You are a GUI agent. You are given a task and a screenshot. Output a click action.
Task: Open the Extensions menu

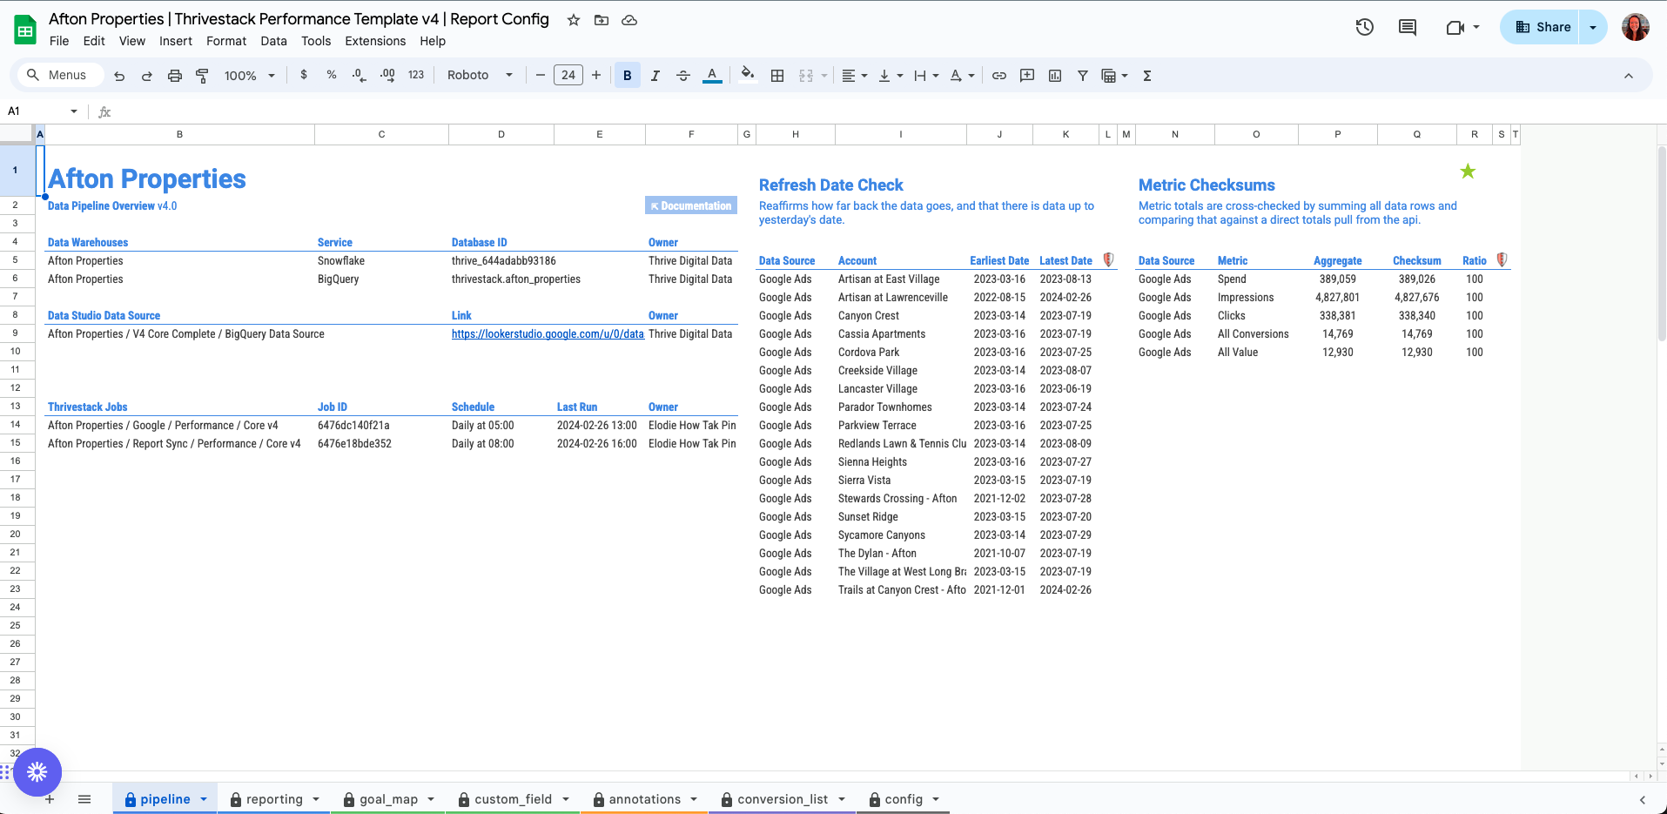[375, 41]
